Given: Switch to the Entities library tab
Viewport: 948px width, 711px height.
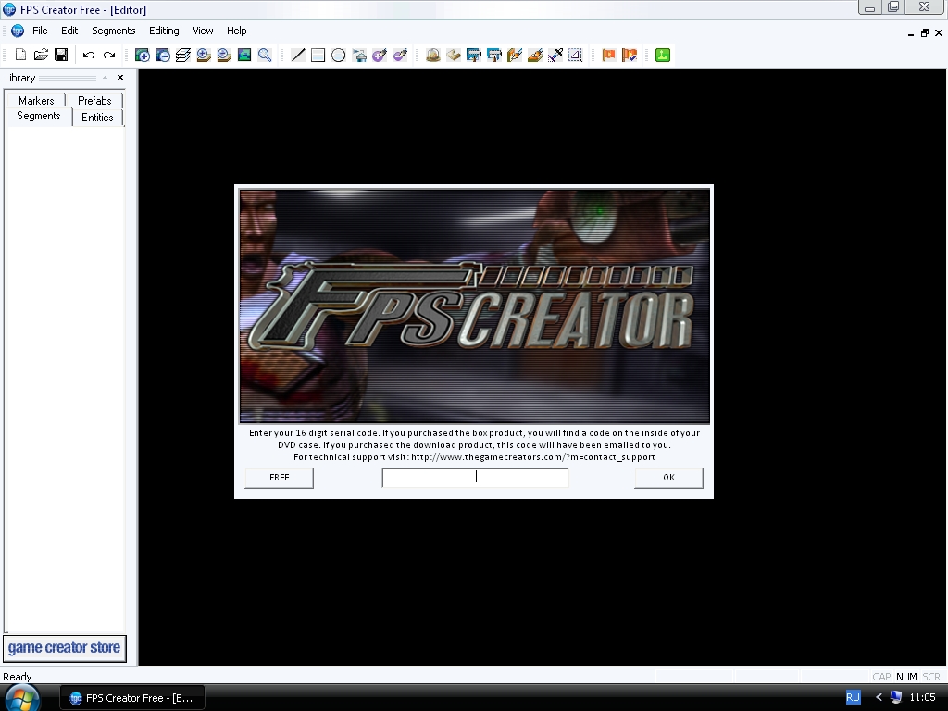Looking at the screenshot, I should click(97, 118).
